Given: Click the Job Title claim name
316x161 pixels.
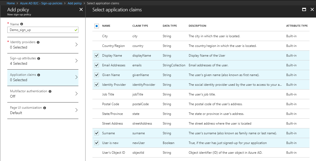Looking at the screenshot, I should pos(108,94).
